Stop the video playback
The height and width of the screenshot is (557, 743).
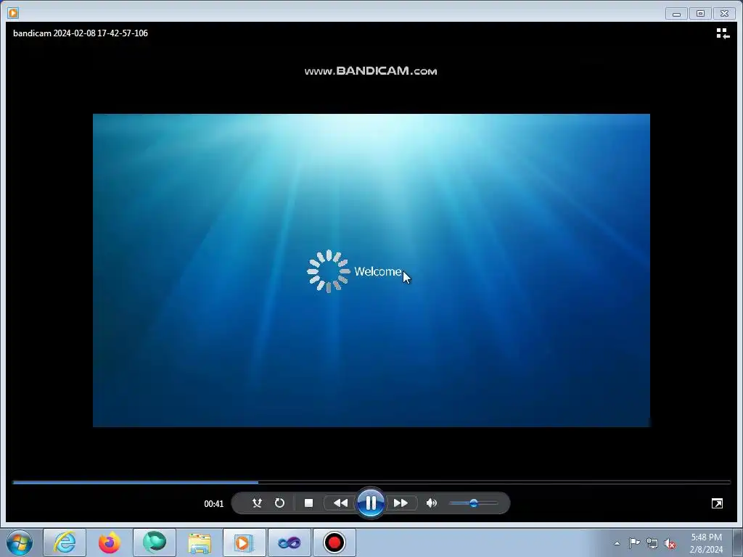click(308, 503)
